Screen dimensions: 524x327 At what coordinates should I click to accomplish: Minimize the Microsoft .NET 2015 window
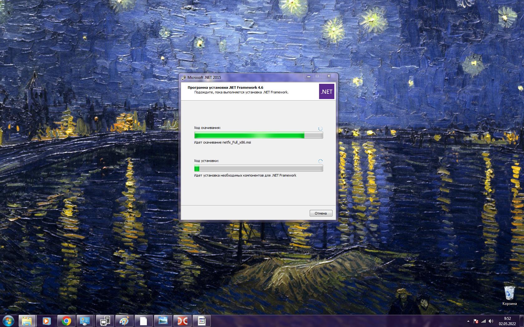pyautogui.click(x=309, y=76)
